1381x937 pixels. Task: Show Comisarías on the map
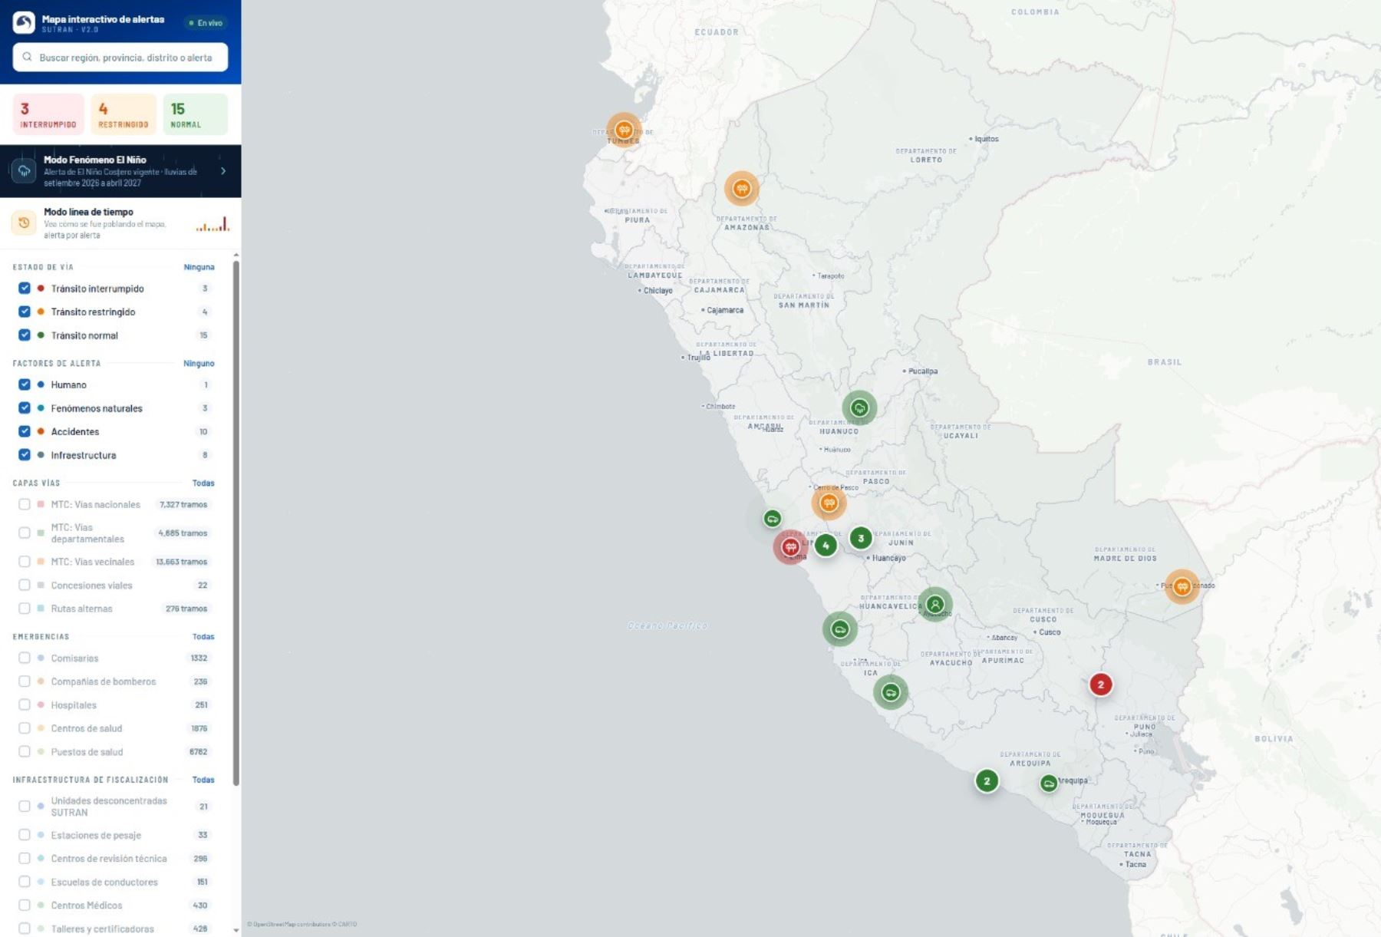coord(25,658)
